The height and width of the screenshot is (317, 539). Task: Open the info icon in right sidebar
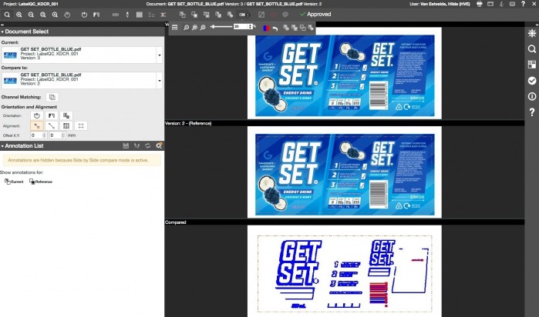coord(532,96)
